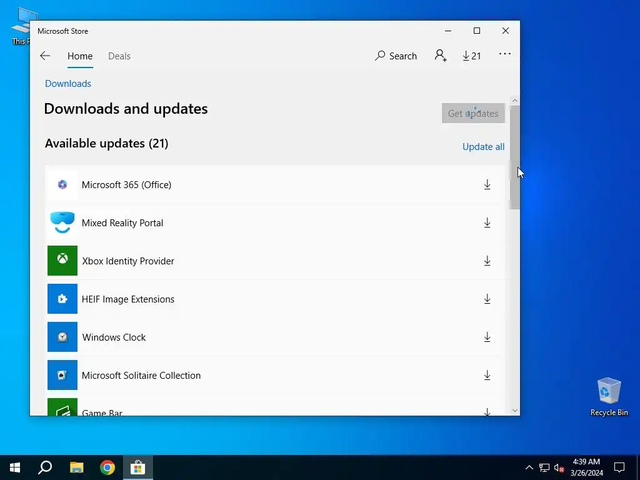Open the muted volume tray icon
This screenshot has width=640, height=480.
(559, 467)
